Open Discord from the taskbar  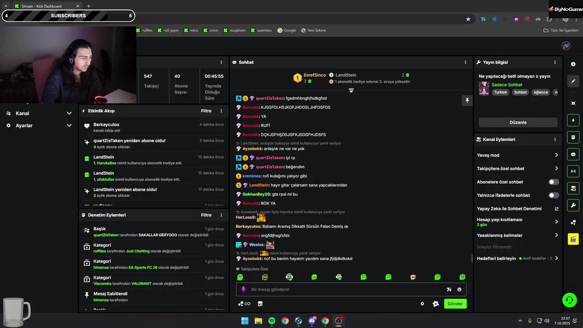(x=312, y=321)
